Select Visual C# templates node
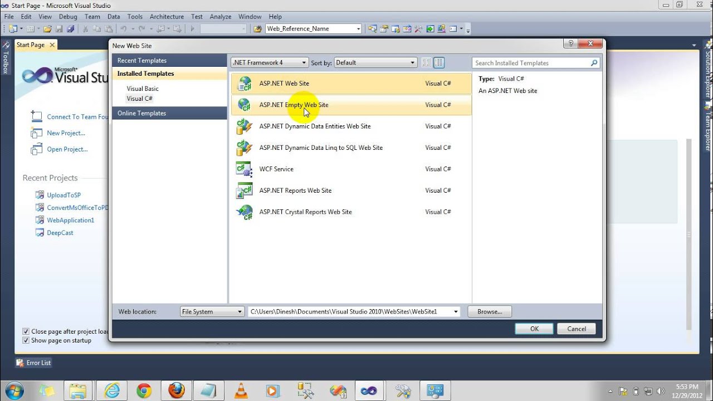 (139, 99)
